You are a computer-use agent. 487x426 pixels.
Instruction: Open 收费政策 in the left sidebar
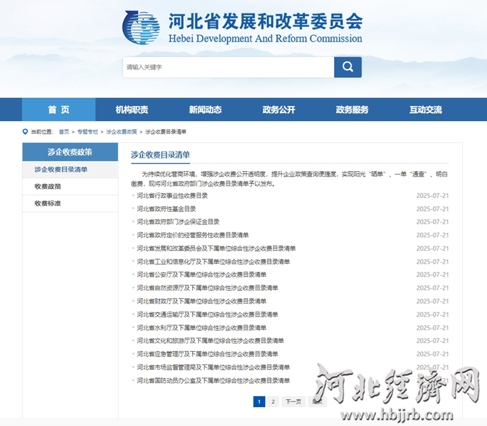pyautogui.click(x=48, y=187)
